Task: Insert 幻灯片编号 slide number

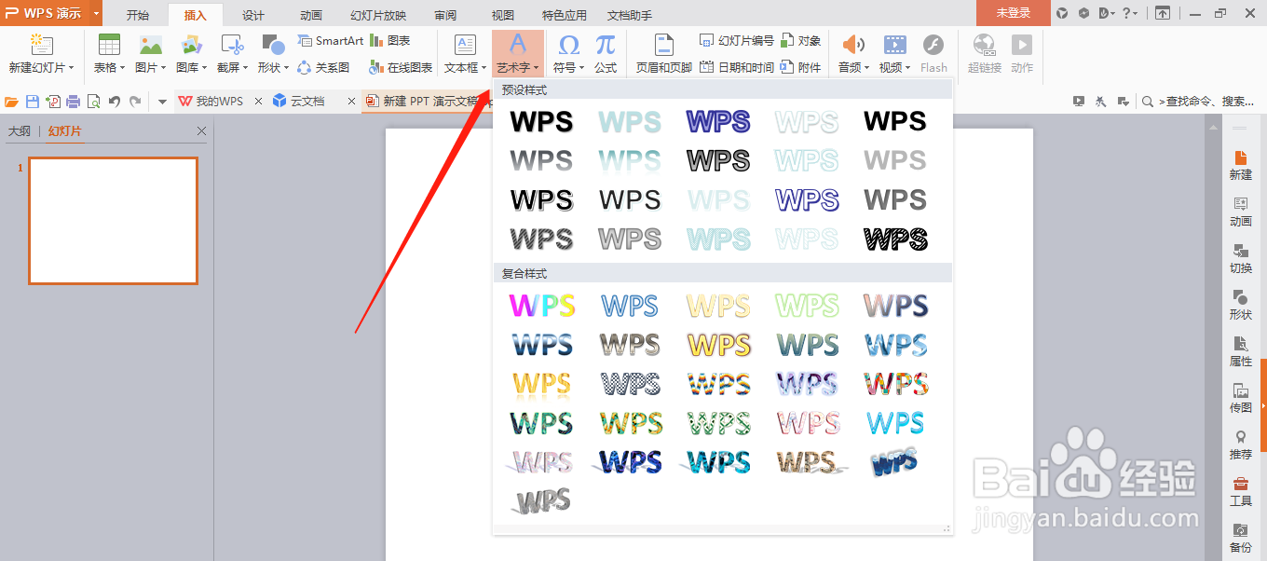Action: tap(737, 41)
